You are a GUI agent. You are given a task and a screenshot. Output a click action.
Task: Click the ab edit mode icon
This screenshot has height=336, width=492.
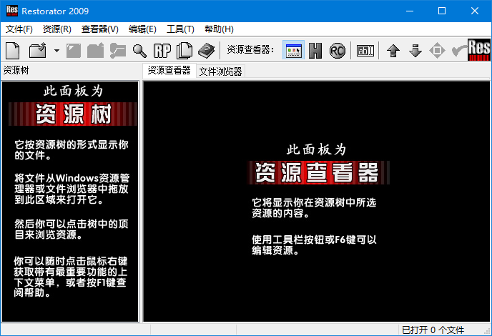point(365,51)
